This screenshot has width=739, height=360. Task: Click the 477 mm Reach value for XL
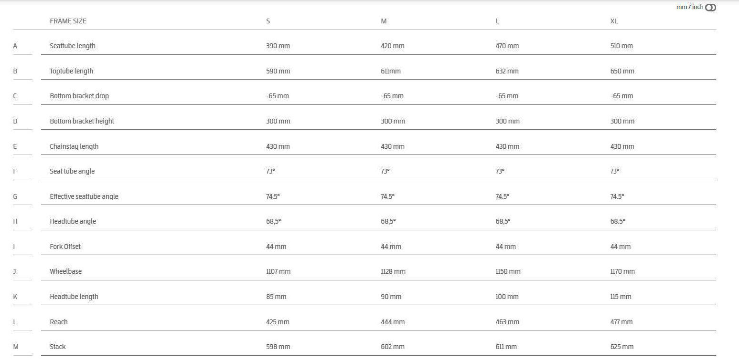click(x=621, y=322)
